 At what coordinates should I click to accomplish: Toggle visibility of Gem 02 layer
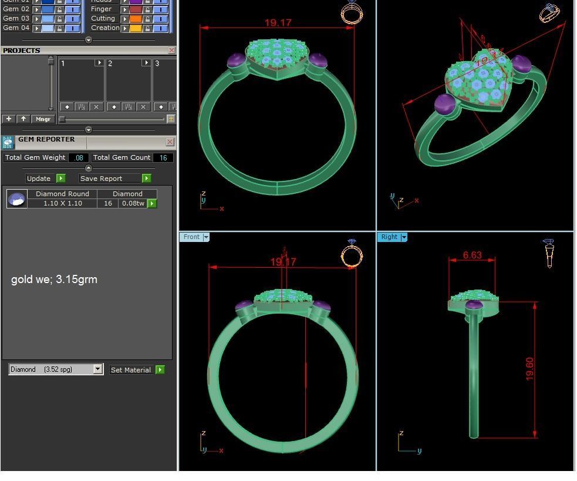point(73,9)
